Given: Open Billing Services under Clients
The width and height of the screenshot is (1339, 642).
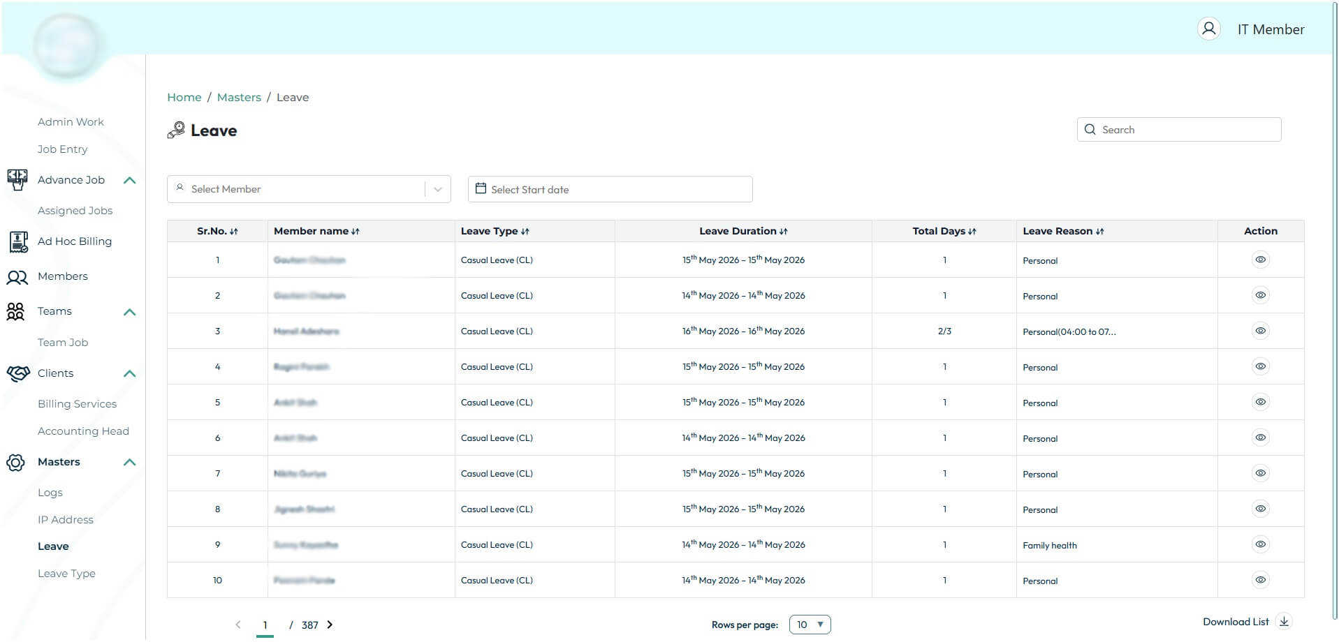Looking at the screenshot, I should pos(77,404).
